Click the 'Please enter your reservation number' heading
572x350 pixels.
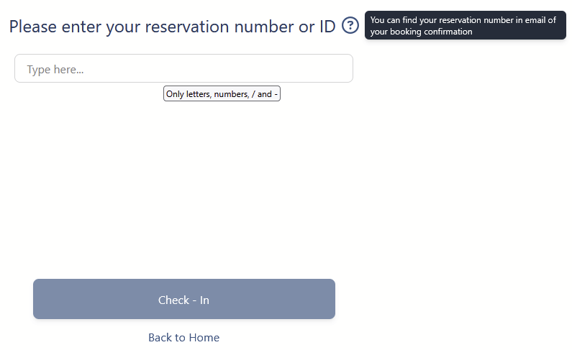coord(173,27)
